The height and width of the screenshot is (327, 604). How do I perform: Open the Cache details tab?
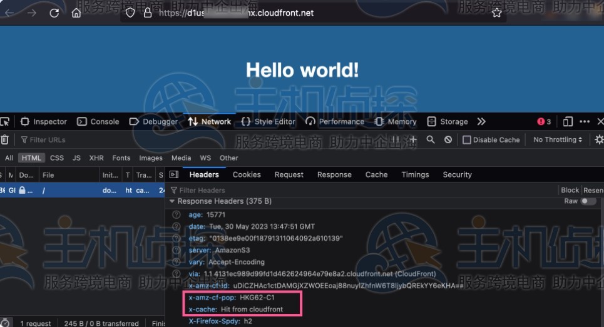click(x=376, y=174)
